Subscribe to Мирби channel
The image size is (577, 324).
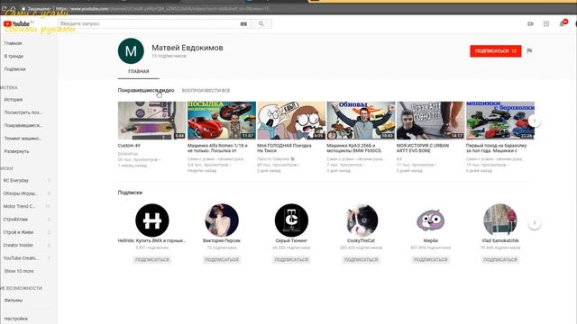[431, 260]
